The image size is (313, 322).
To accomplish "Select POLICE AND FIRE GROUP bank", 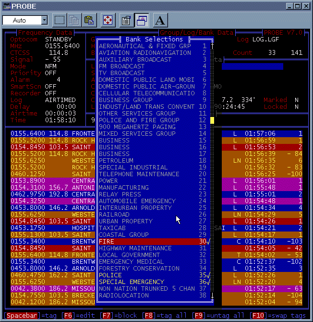I will click(x=153, y=120).
